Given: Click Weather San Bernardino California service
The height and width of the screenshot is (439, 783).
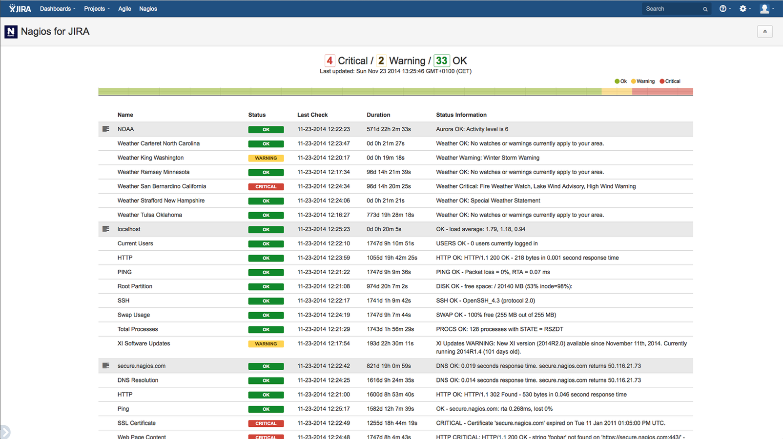Looking at the screenshot, I should [x=162, y=186].
